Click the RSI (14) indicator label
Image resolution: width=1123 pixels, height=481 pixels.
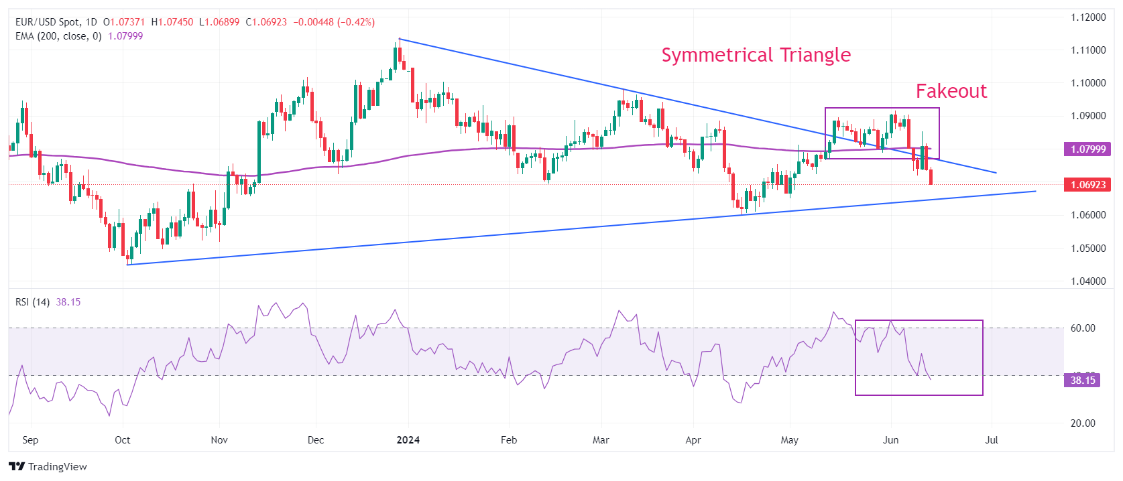point(33,302)
